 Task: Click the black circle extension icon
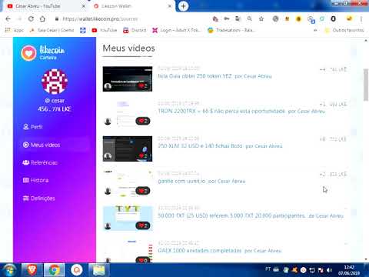click(333, 18)
